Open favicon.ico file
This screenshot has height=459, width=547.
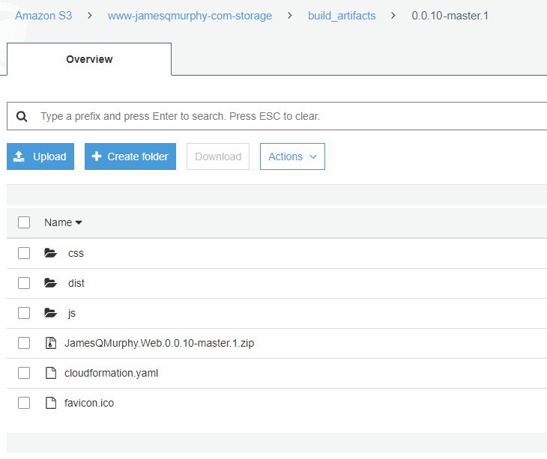[x=89, y=403]
